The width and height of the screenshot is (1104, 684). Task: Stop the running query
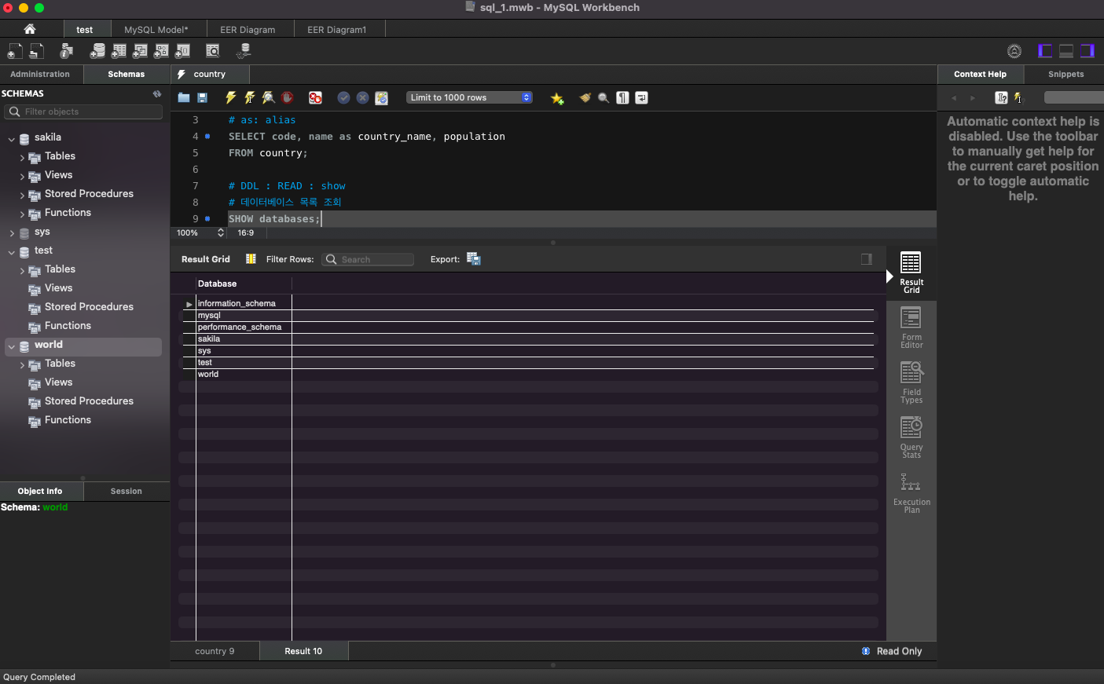tap(288, 98)
